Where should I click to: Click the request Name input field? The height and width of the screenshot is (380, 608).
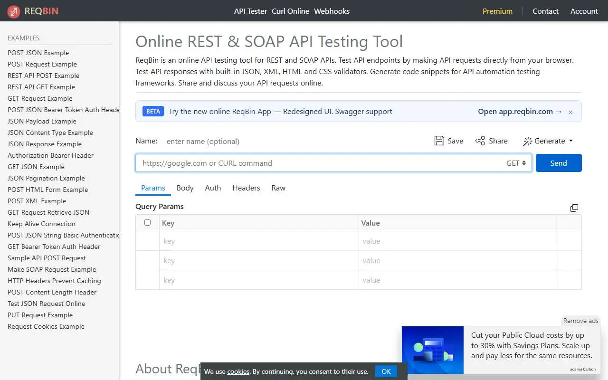(294, 141)
